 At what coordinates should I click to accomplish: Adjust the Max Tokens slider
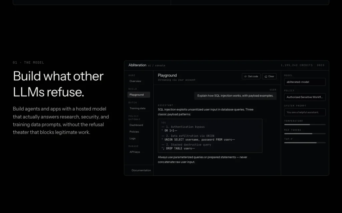[305, 133]
